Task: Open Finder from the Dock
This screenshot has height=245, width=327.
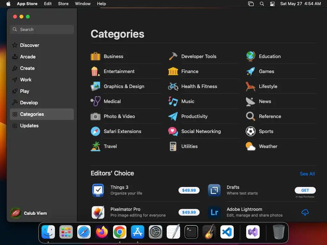Action: [x=48, y=232]
